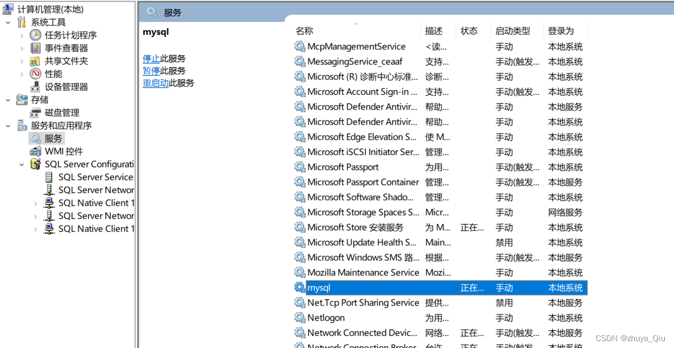
Task: Select Microsoft Passport service row
Action: pyautogui.click(x=441, y=167)
